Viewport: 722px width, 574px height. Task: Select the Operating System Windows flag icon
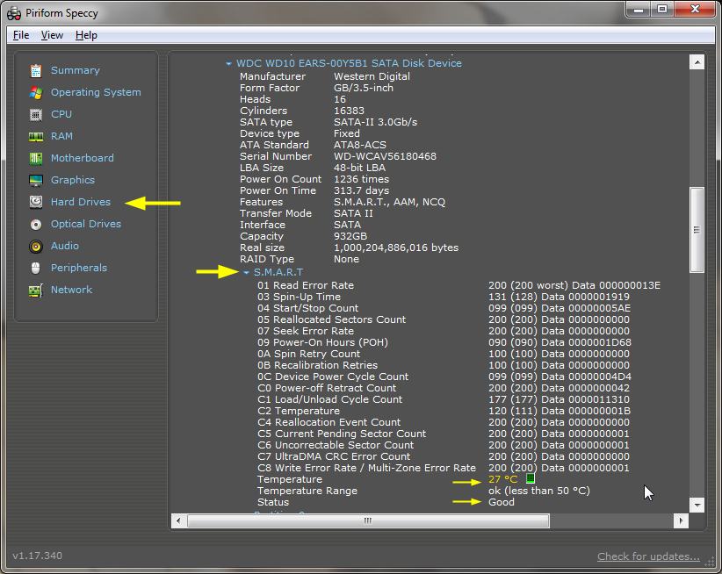click(36, 92)
